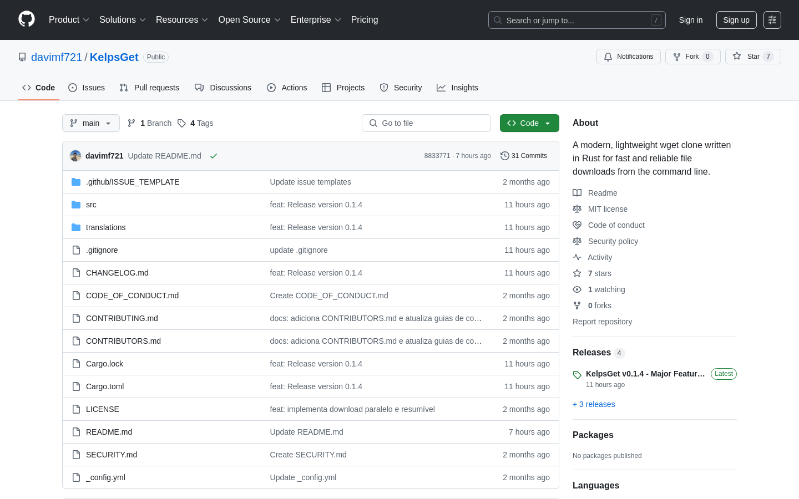Switch to the Projects tab

coord(343,88)
